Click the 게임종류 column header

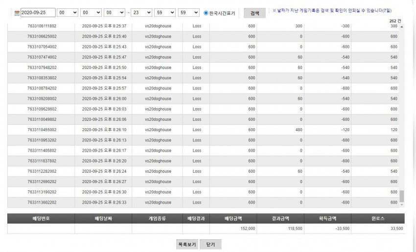157,219
